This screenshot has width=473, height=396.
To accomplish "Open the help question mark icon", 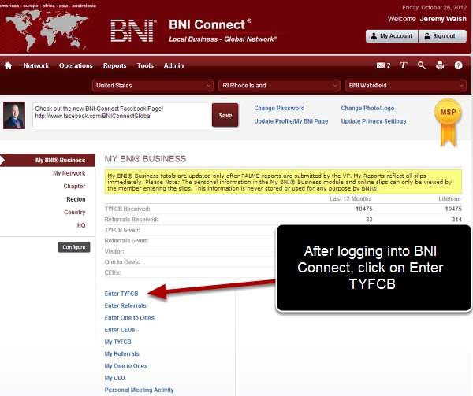I will tap(459, 66).
